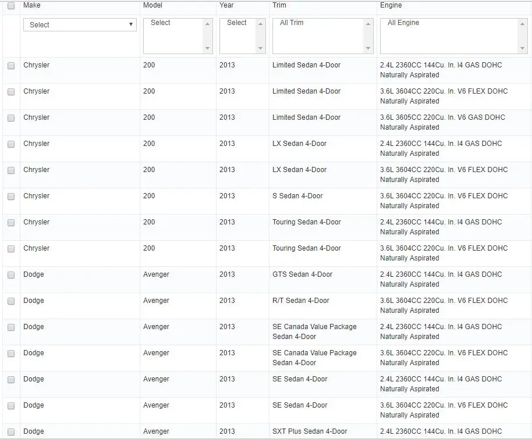Click 2013 year cell in S Sedan row
Viewport: 532px width, 439px height.
[227, 195]
